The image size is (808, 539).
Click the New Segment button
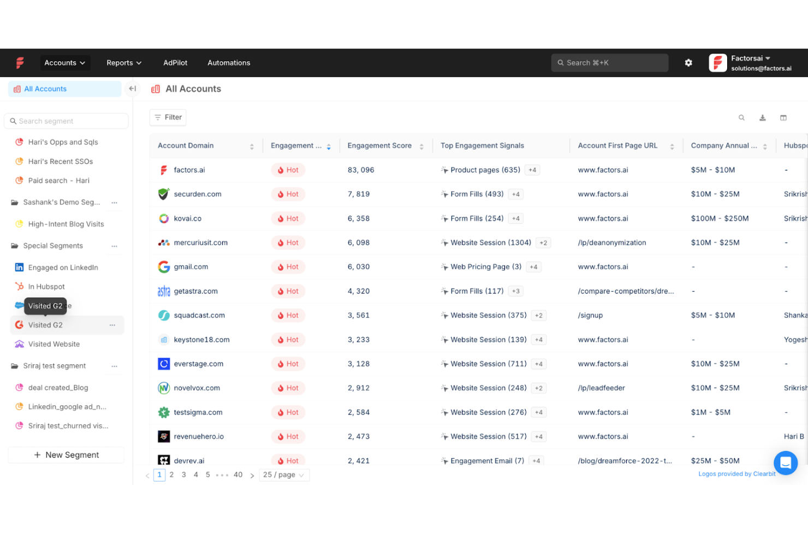[x=66, y=455]
